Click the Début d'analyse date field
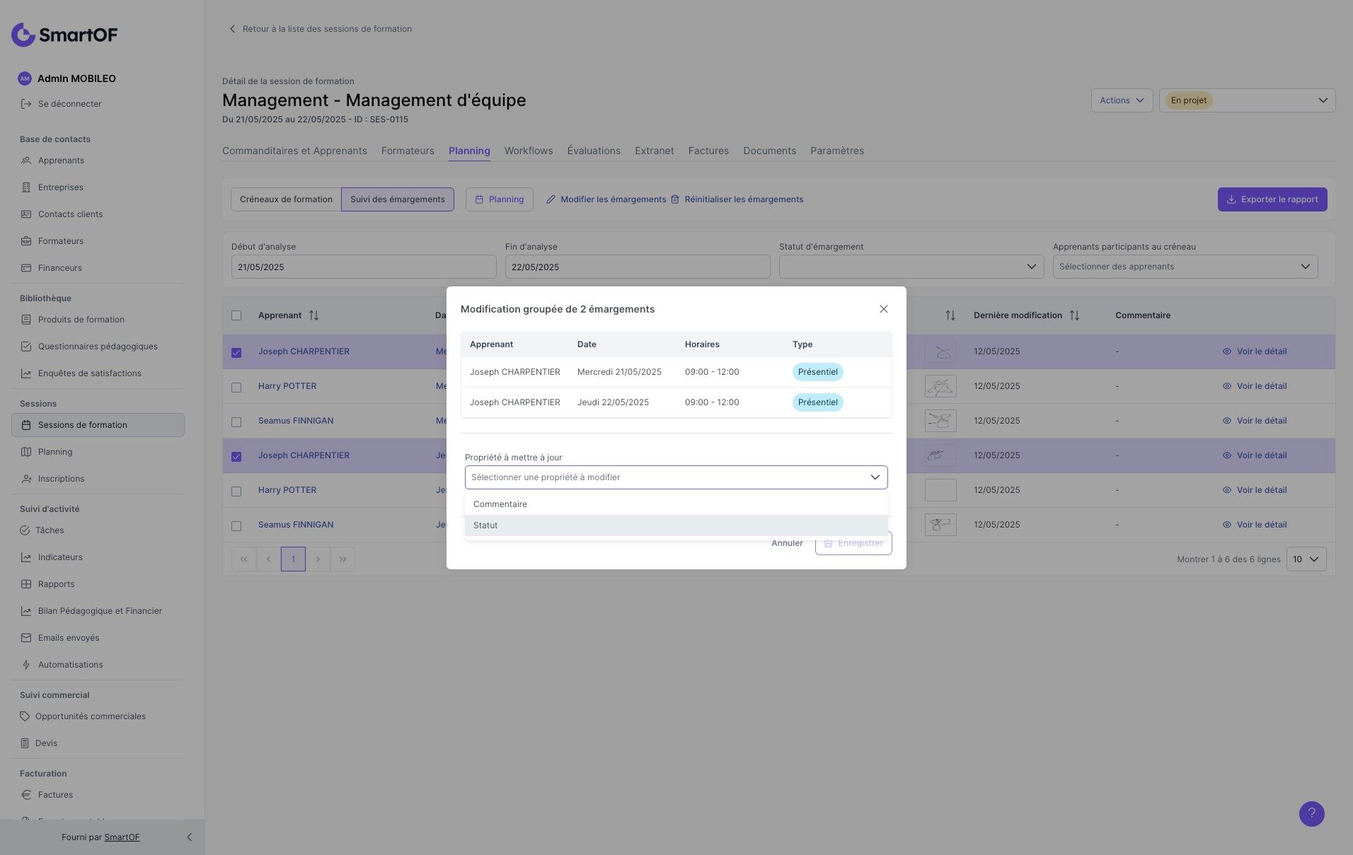This screenshot has width=1353, height=855. [x=363, y=267]
